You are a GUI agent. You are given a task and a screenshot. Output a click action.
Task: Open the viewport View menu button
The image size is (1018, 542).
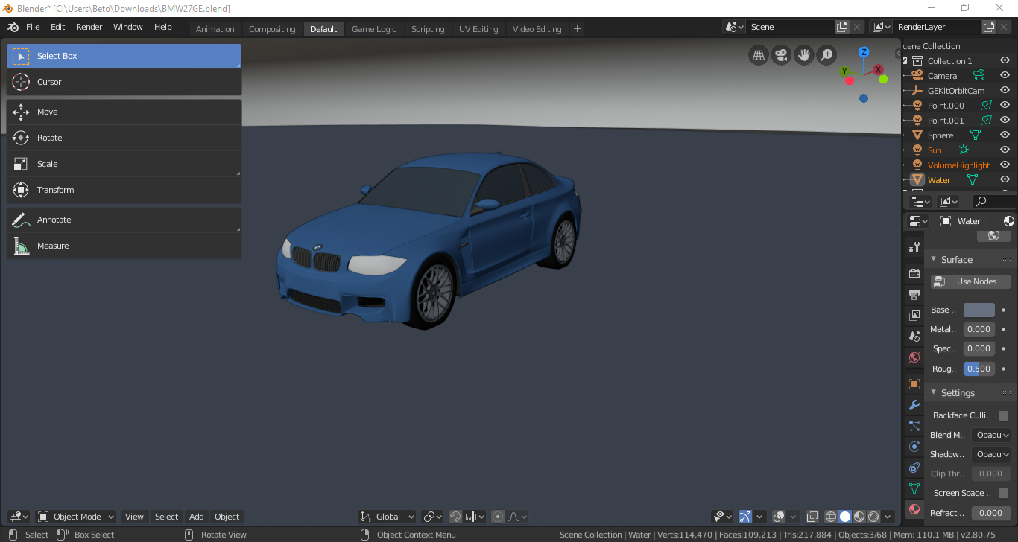pyautogui.click(x=134, y=517)
